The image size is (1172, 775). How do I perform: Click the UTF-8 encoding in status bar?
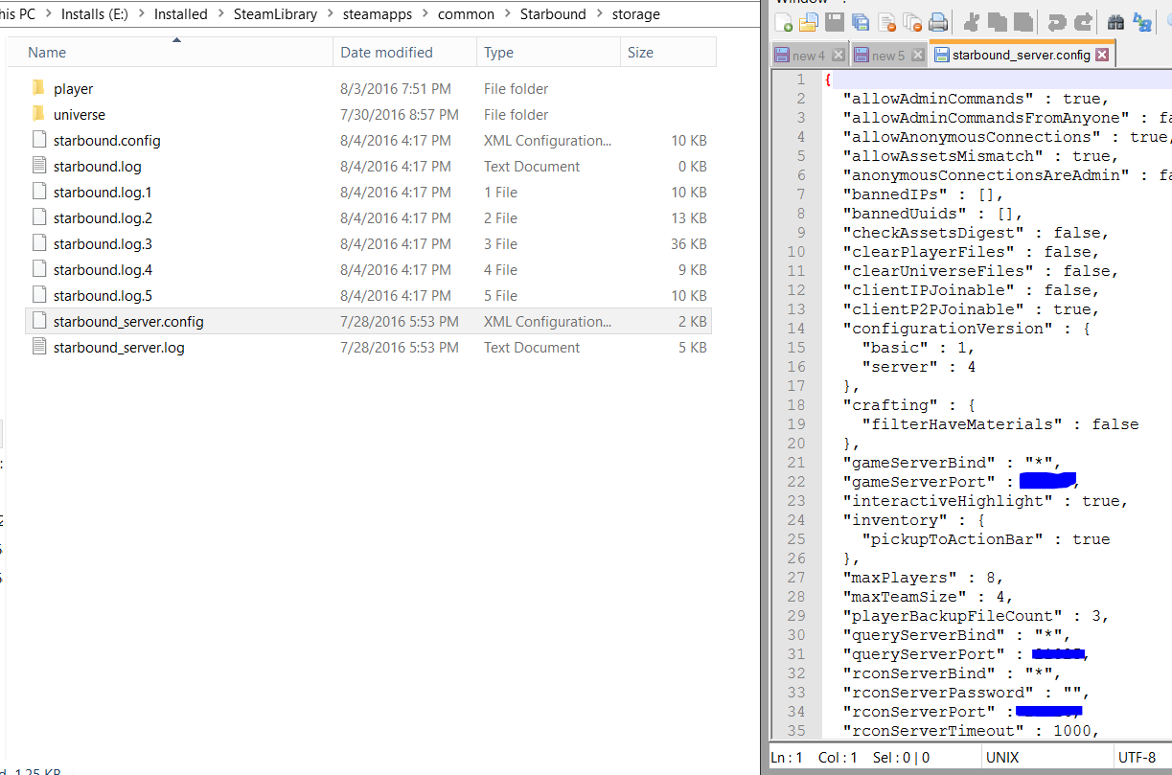[1137, 758]
